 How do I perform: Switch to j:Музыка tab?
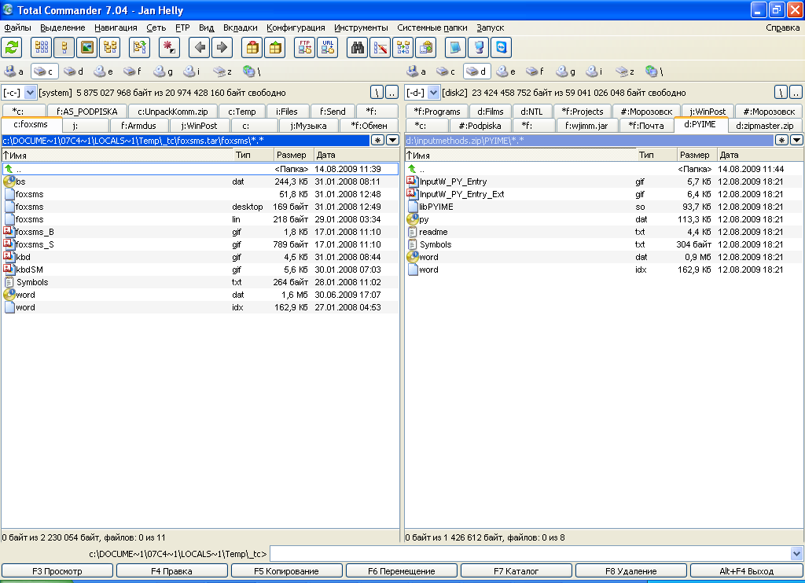click(x=309, y=126)
